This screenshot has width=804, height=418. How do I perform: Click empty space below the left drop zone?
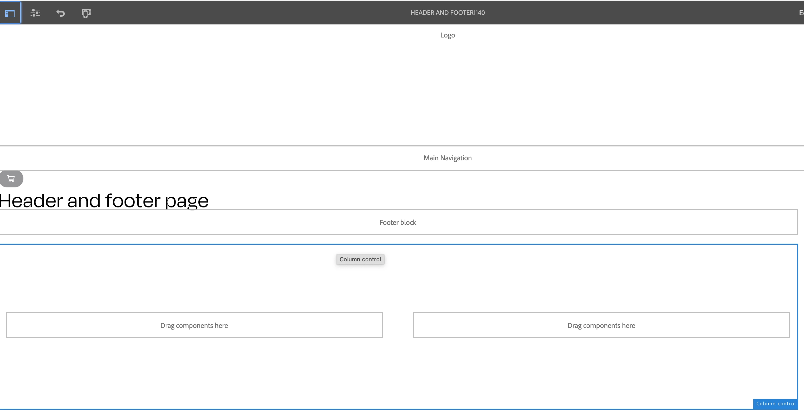pyautogui.click(x=194, y=372)
